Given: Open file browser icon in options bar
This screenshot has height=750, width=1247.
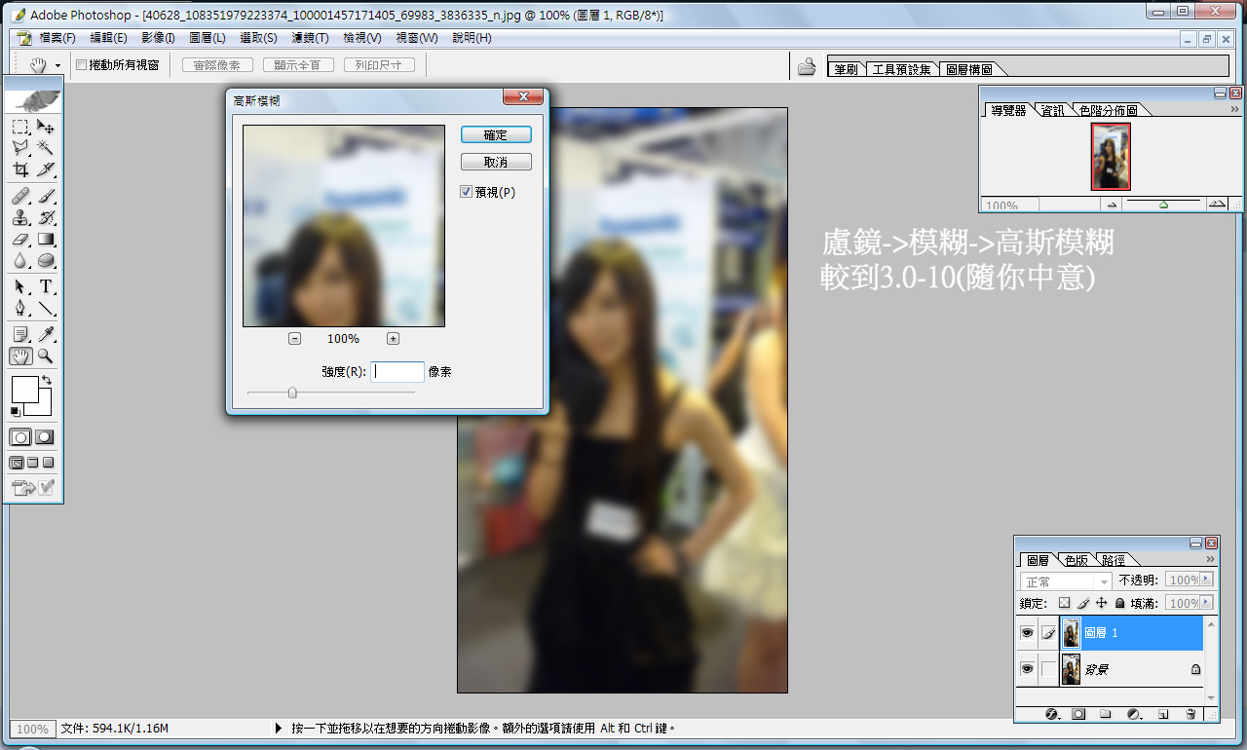Looking at the screenshot, I should pos(807,67).
